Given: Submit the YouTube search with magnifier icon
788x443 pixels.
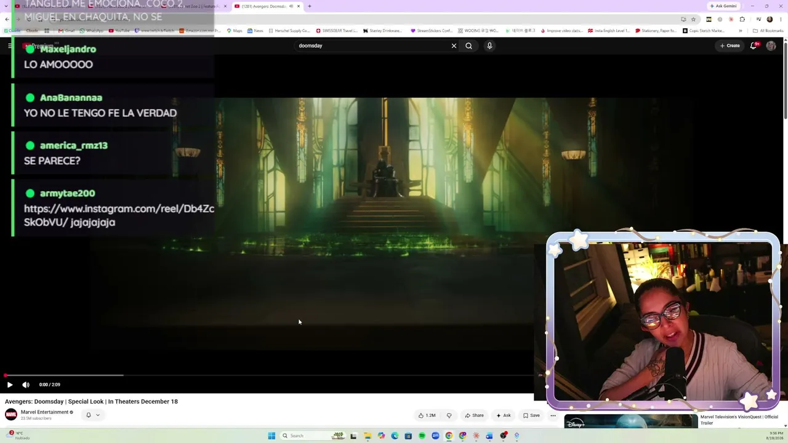Looking at the screenshot, I should click(x=468, y=46).
